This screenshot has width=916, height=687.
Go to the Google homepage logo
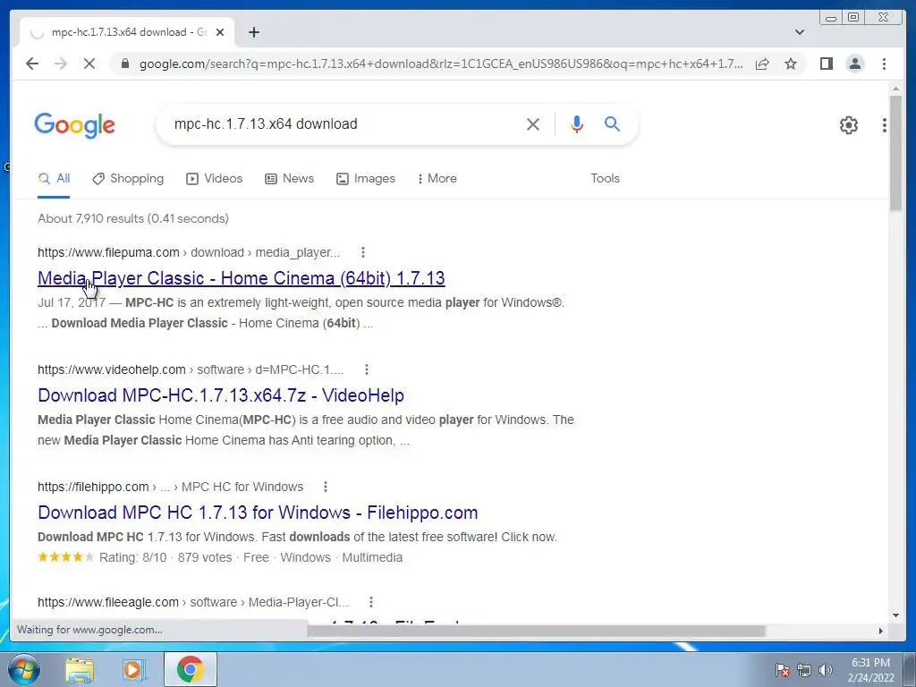pos(75,125)
